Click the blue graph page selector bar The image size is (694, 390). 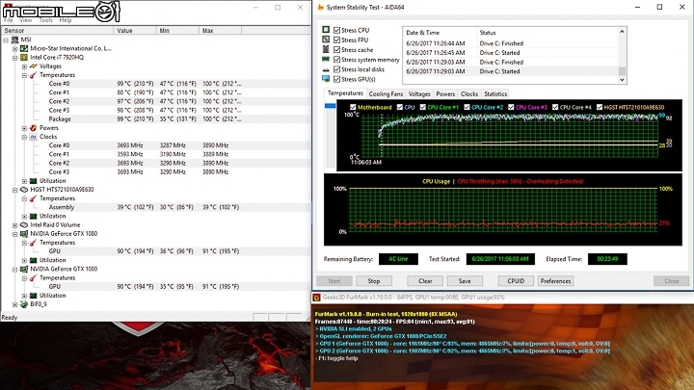(331, 106)
